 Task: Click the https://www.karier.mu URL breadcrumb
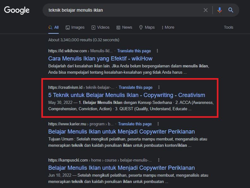[81, 124]
